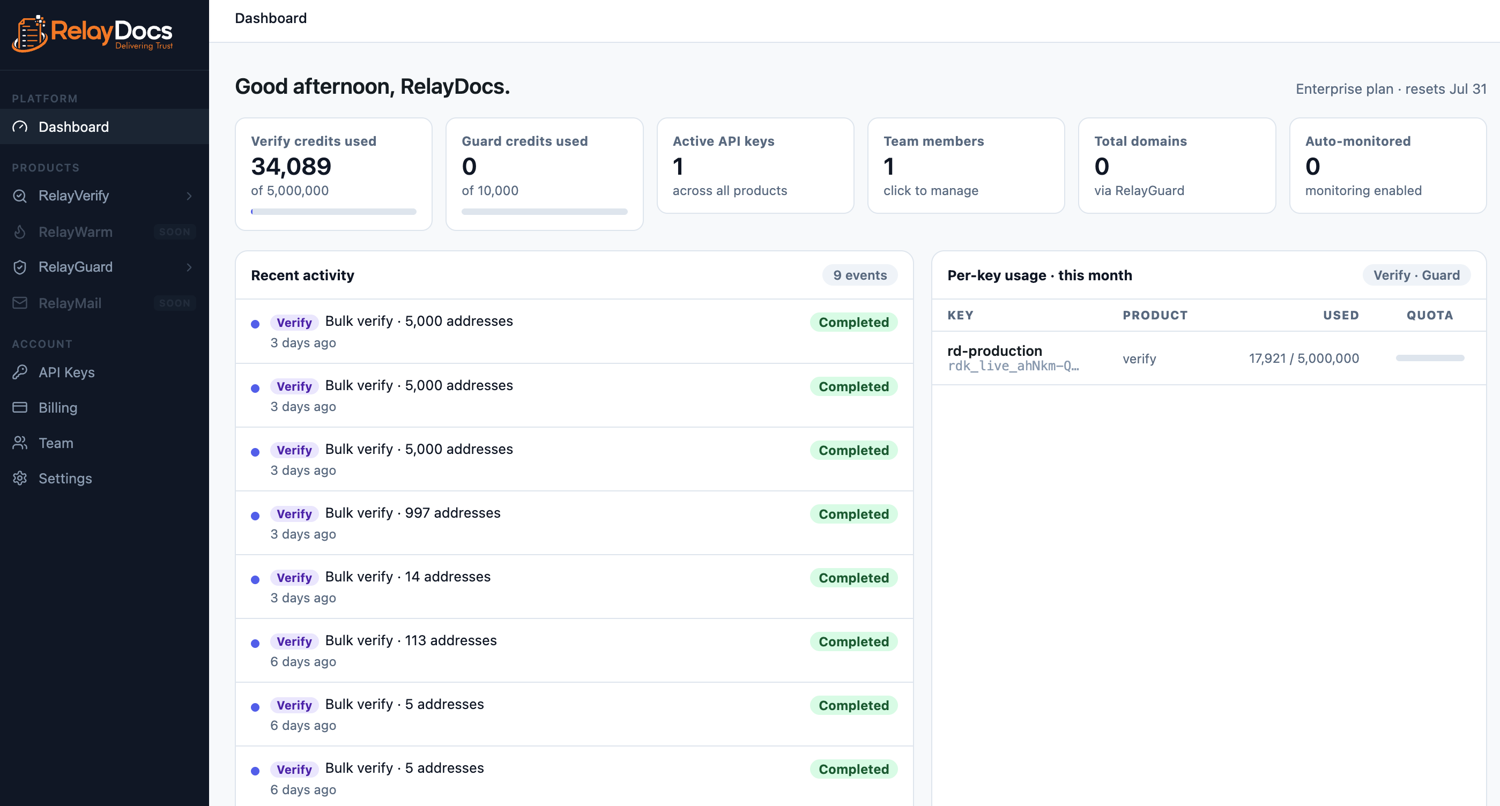
Task: Click the Verify credits used card
Action: pyautogui.click(x=333, y=174)
